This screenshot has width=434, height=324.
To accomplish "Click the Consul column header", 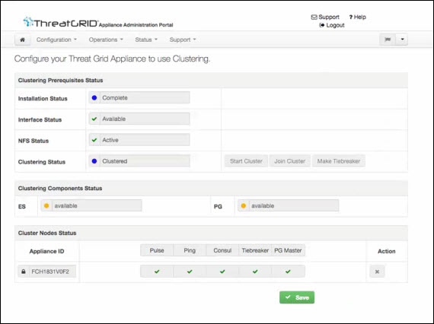I will coord(222,250).
